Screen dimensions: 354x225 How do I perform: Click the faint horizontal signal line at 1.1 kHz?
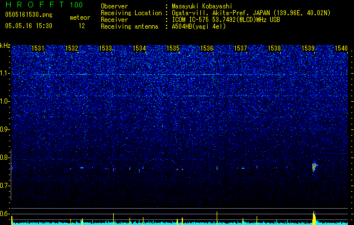click(x=180, y=74)
